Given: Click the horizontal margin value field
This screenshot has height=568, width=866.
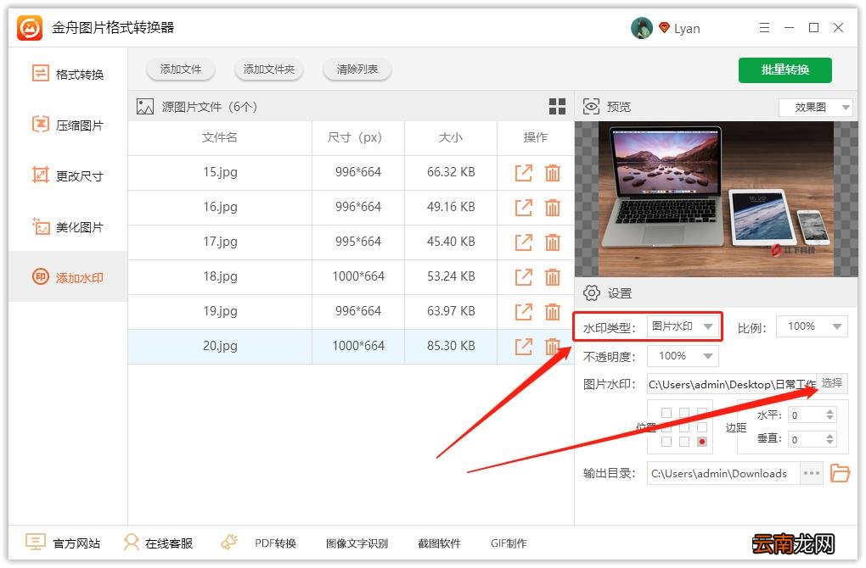Looking at the screenshot, I should click(807, 415).
